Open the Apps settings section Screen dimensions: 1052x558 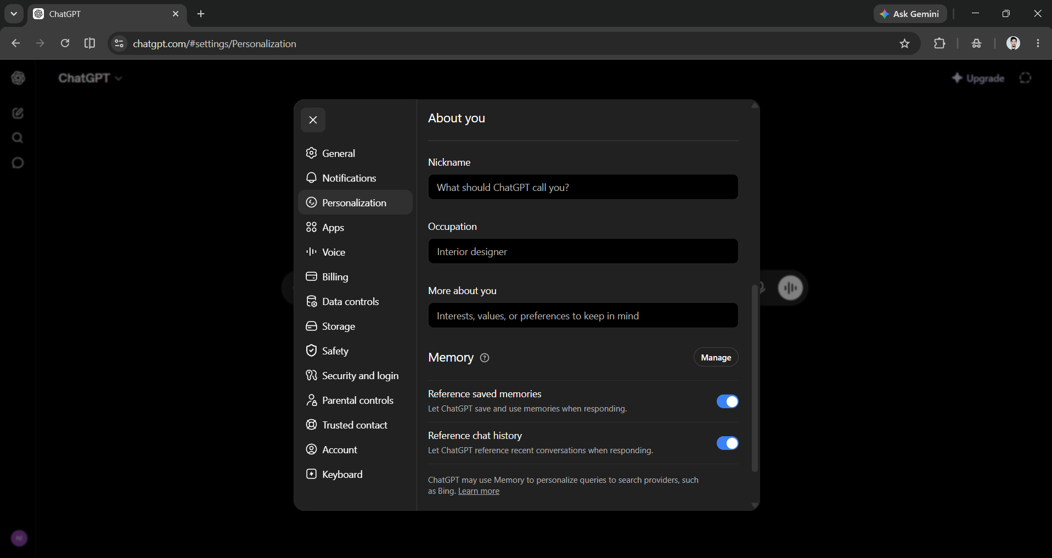coord(355,227)
